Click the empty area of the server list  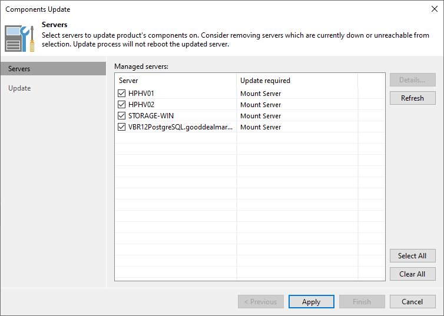pos(236,206)
